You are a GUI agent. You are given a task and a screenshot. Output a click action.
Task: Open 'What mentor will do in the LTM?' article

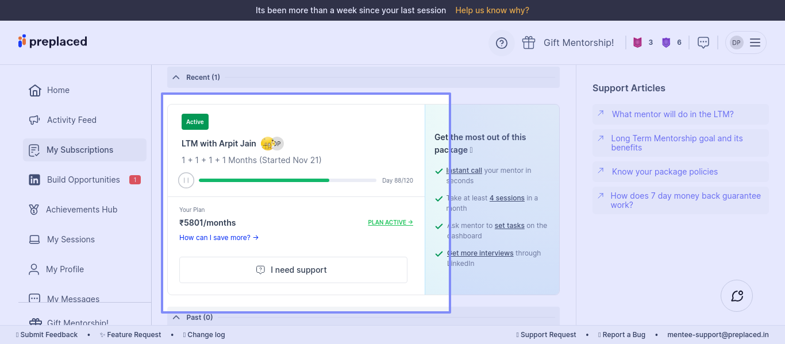pyautogui.click(x=680, y=114)
